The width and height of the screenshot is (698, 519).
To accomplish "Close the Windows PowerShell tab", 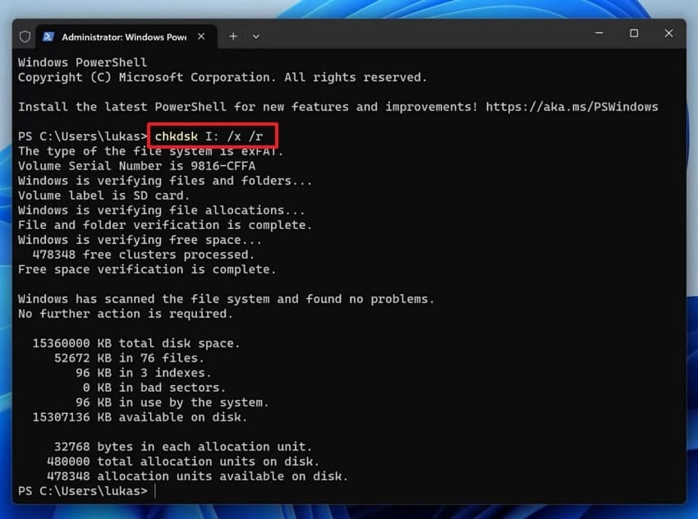I will [x=201, y=36].
